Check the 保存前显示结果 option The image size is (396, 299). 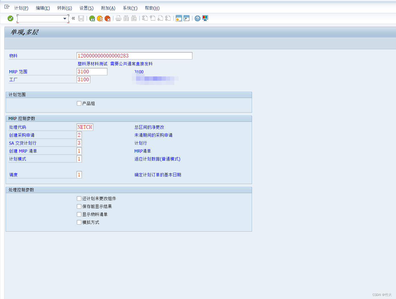(x=79, y=206)
